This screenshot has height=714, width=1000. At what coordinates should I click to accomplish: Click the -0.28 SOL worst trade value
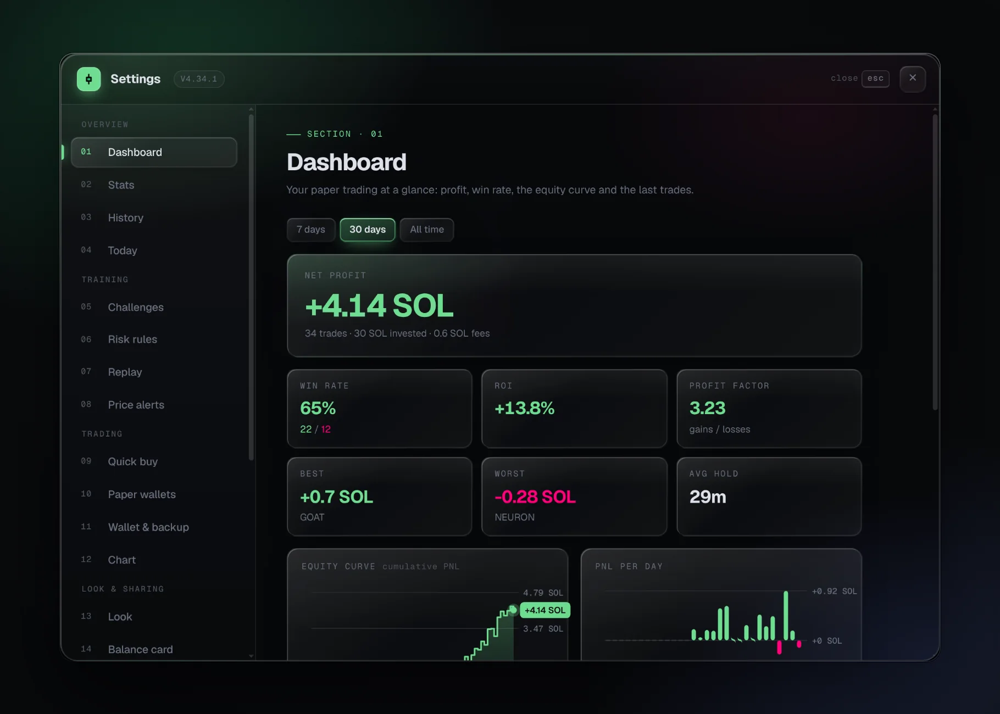pyautogui.click(x=535, y=497)
